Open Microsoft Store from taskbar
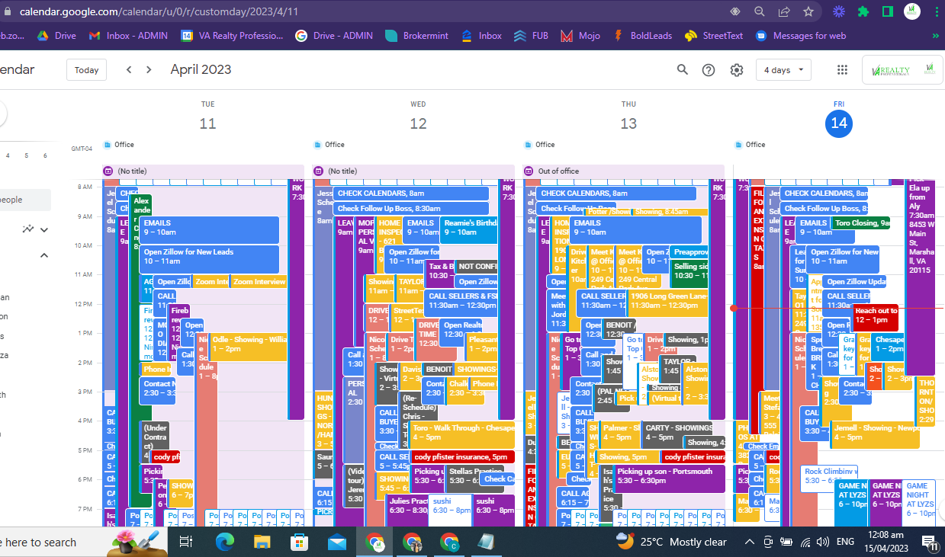This screenshot has height=557, width=945. pos(300,542)
